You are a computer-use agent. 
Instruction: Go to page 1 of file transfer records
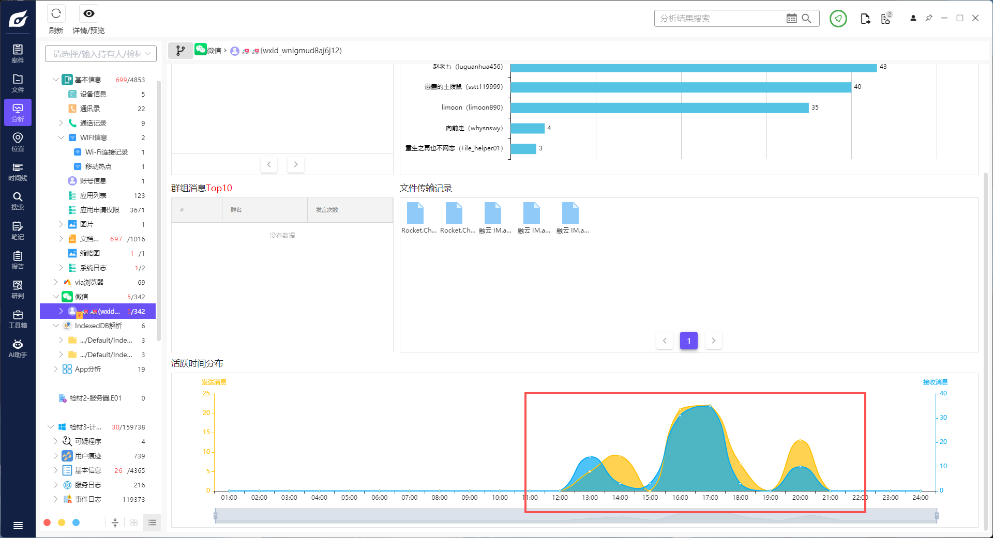pos(688,341)
